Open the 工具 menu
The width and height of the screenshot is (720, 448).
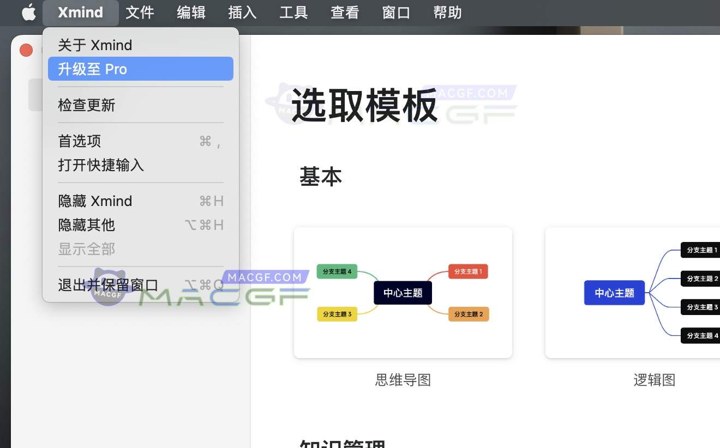click(x=293, y=12)
